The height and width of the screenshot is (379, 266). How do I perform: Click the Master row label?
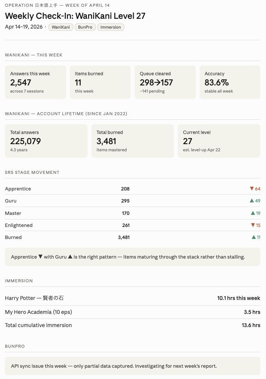tap(13, 213)
